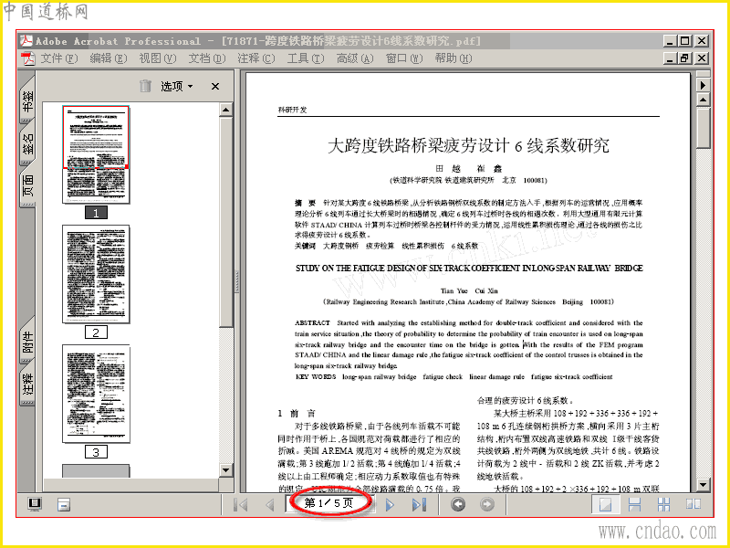Click previous view round arrow
This screenshot has width=730, height=548.
[x=458, y=504]
